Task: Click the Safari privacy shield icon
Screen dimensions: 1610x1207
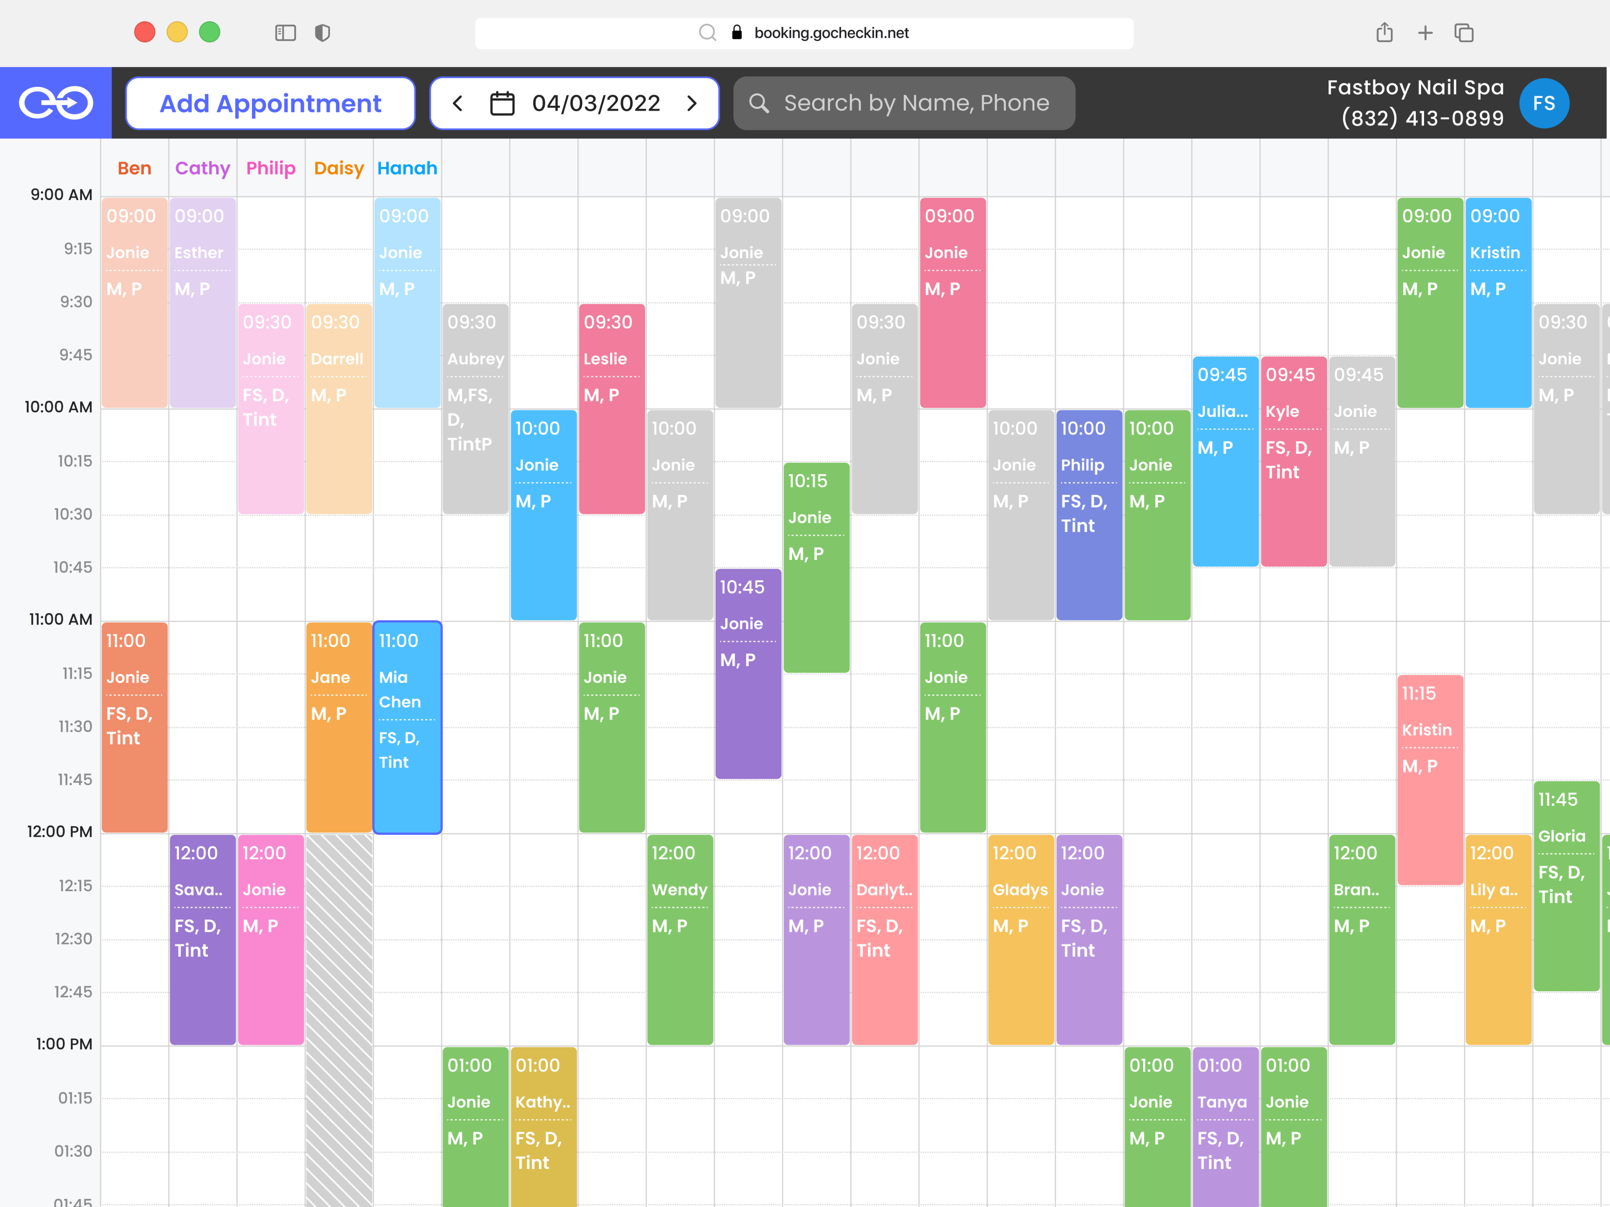Action: tap(322, 33)
